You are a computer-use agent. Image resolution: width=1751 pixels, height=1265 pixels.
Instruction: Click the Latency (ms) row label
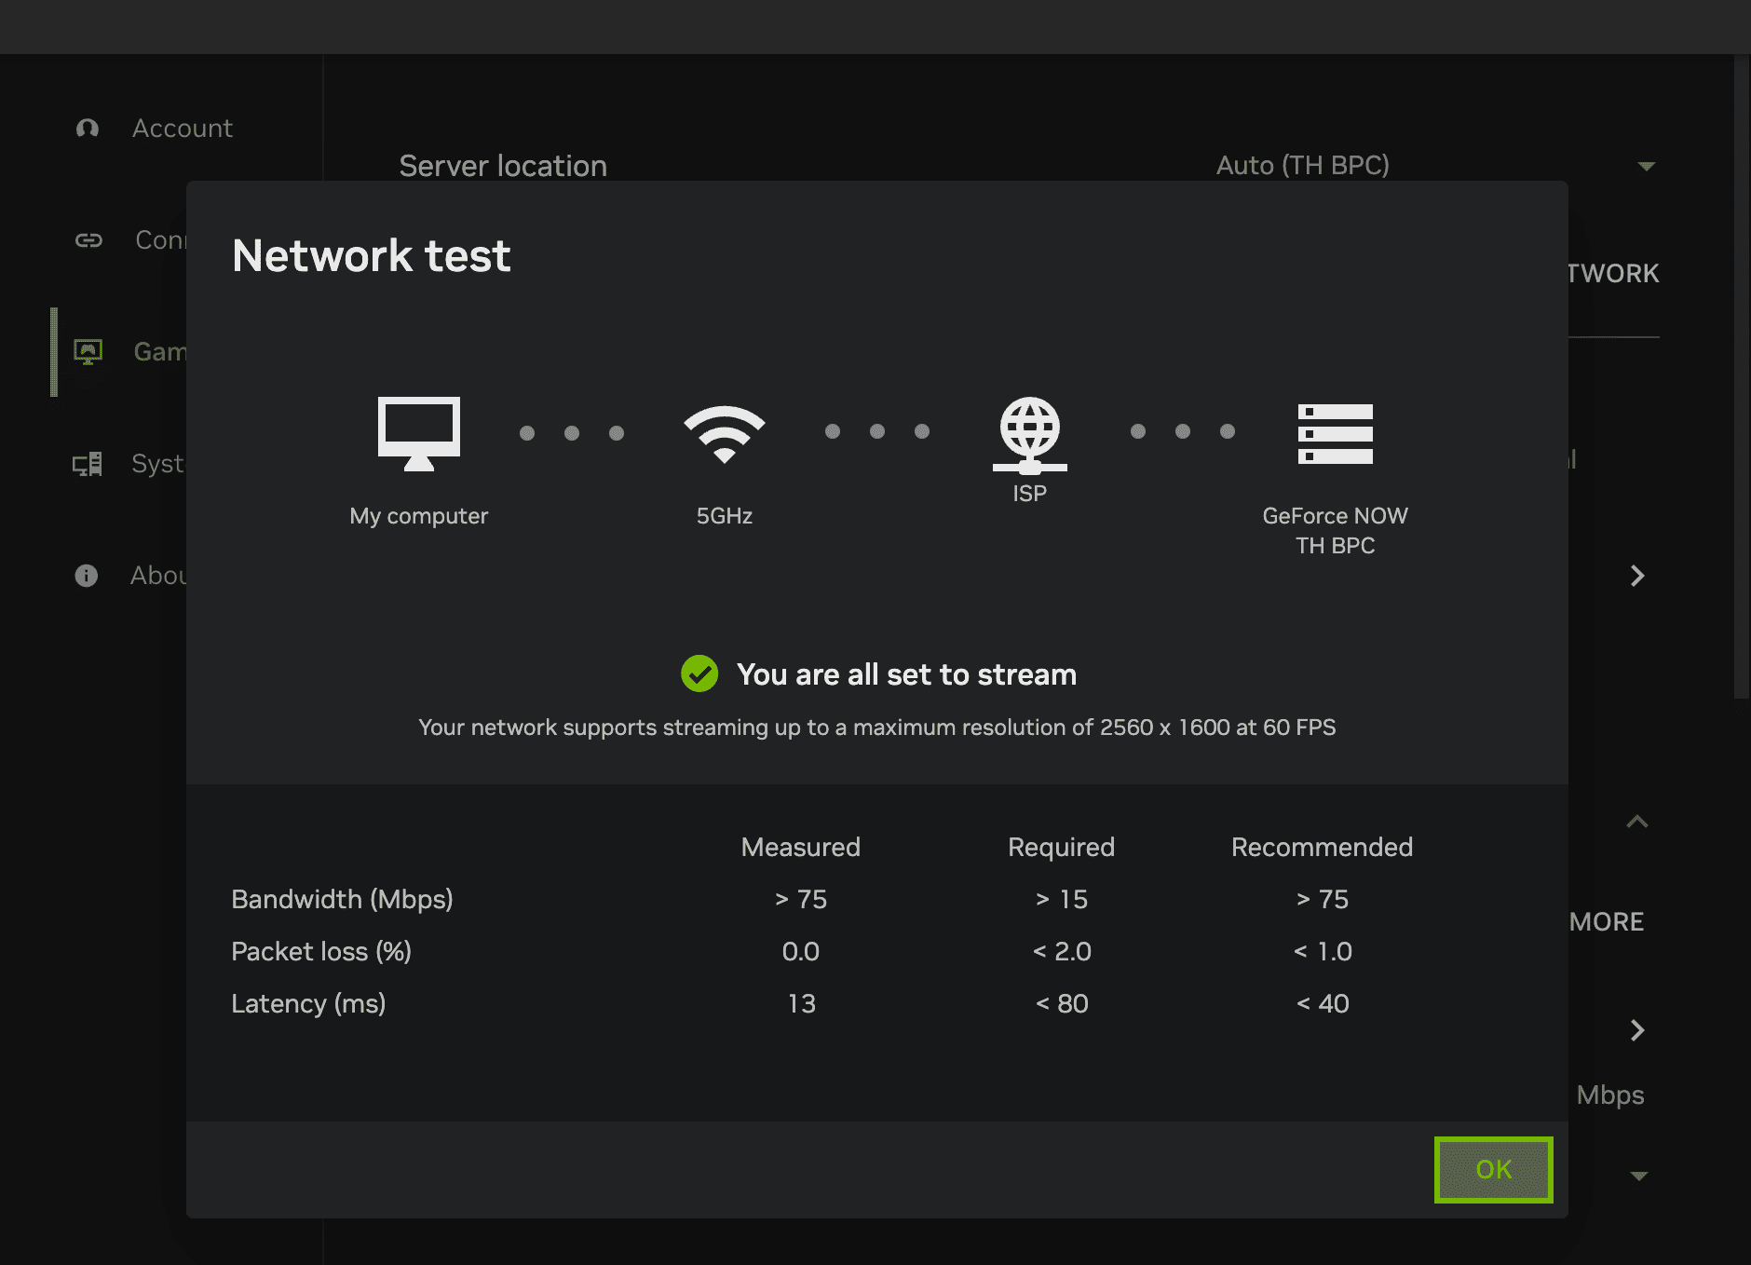click(x=308, y=1003)
